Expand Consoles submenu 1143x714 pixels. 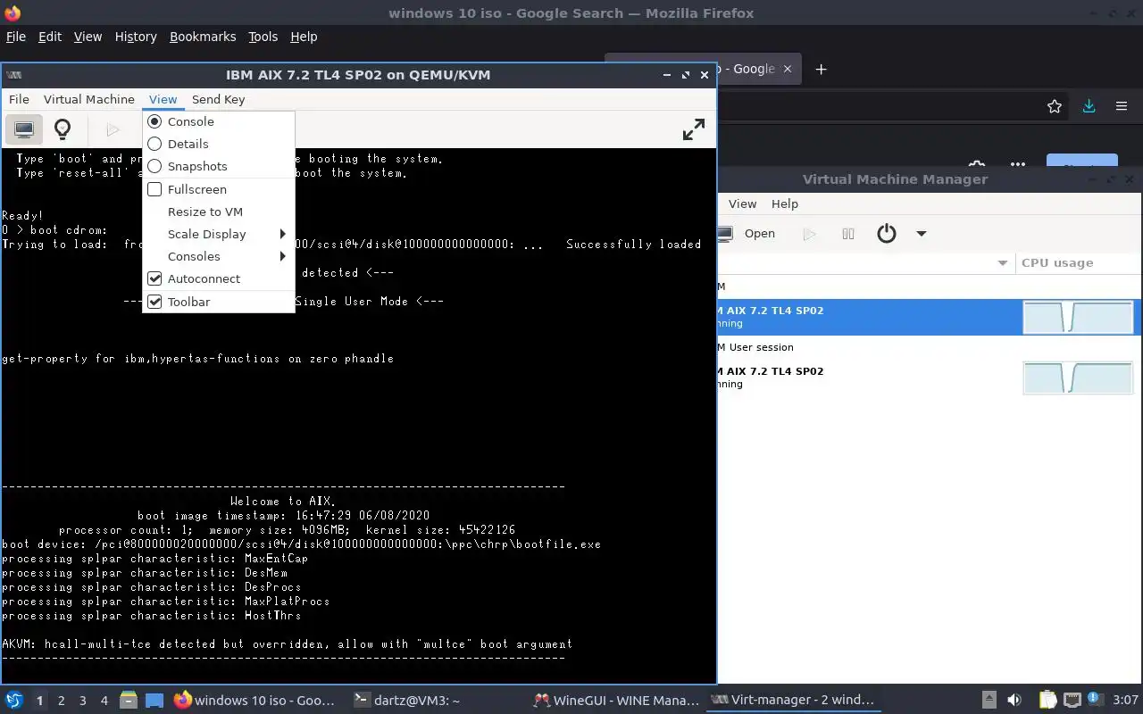tap(219, 256)
